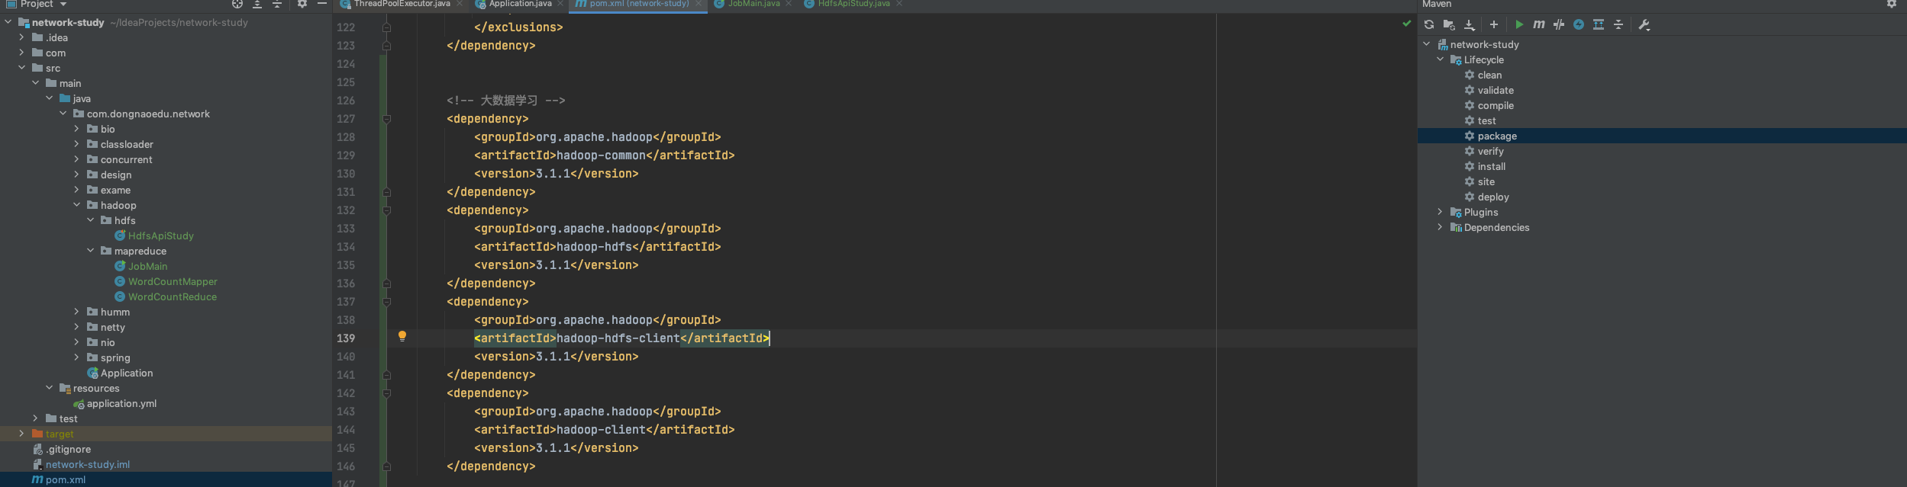The image size is (1907, 487).
Task: Expand all in Project panel
Action: pyautogui.click(x=257, y=4)
